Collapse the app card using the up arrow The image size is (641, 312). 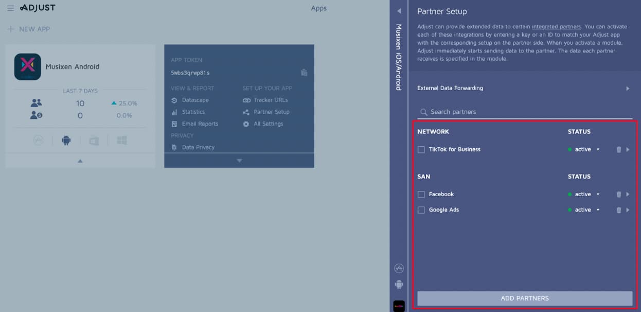click(80, 161)
